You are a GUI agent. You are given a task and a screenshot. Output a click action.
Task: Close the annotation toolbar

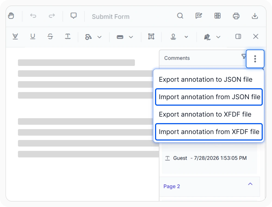click(255, 36)
